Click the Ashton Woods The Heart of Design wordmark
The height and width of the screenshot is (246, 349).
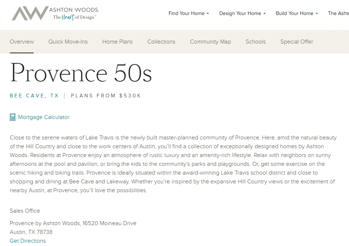click(x=74, y=14)
